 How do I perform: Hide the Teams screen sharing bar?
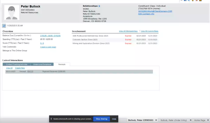[x=114, y=119]
